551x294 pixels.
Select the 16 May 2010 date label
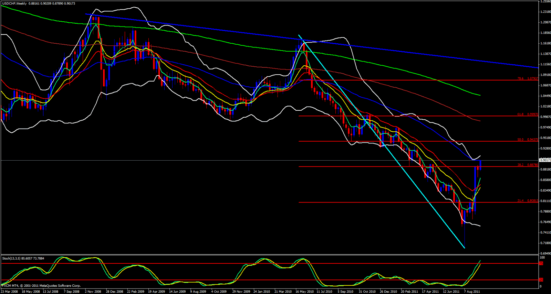pos(305,292)
